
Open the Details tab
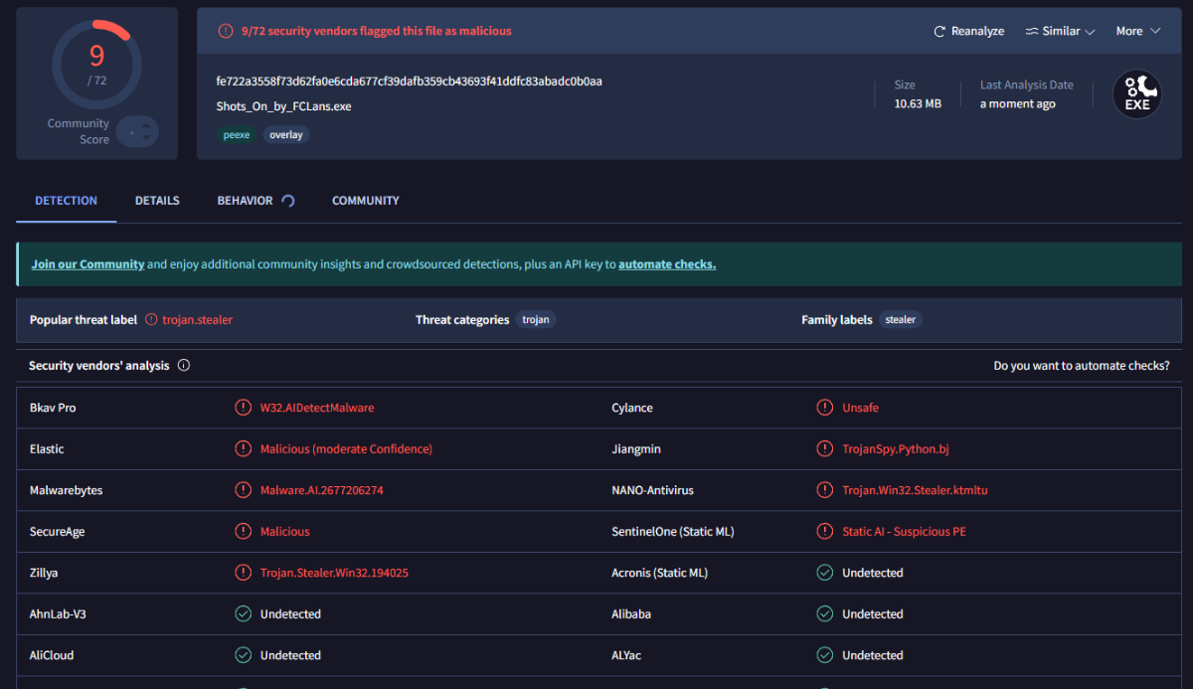pyautogui.click(x=157, y=201)
